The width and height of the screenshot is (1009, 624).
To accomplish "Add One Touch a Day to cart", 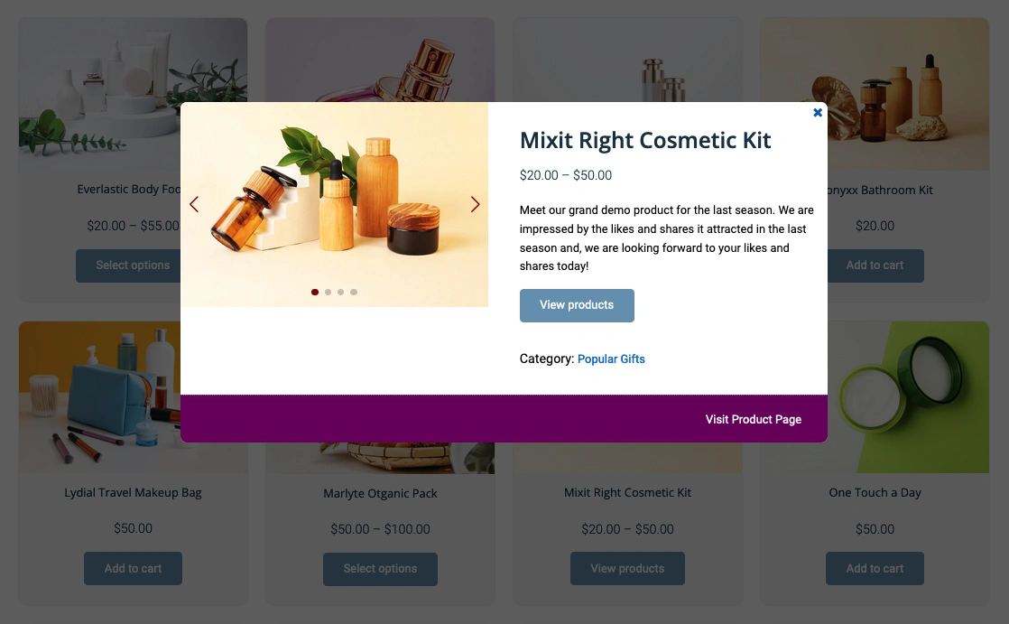I will pyautogui.click(x=875, y=569).
